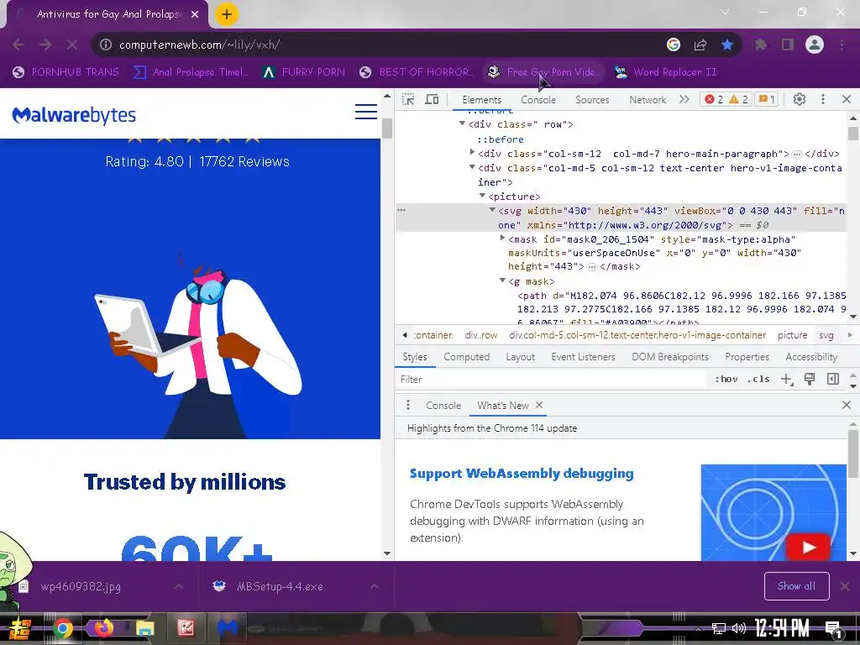Switch to the Console tab in the top DevTools bar
860x645 pixels.
[x=538, y=100]
